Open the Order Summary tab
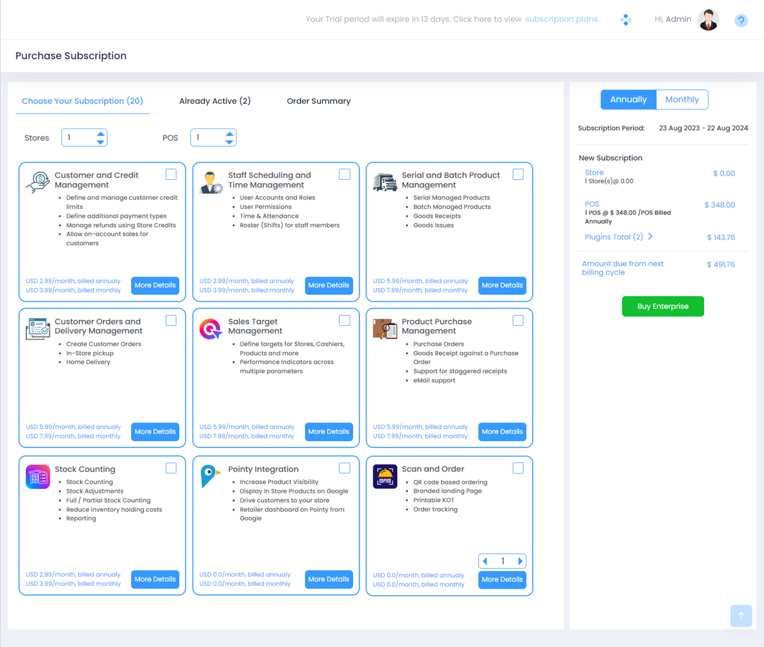The image size is (764, 647). [x=318, y=101]
